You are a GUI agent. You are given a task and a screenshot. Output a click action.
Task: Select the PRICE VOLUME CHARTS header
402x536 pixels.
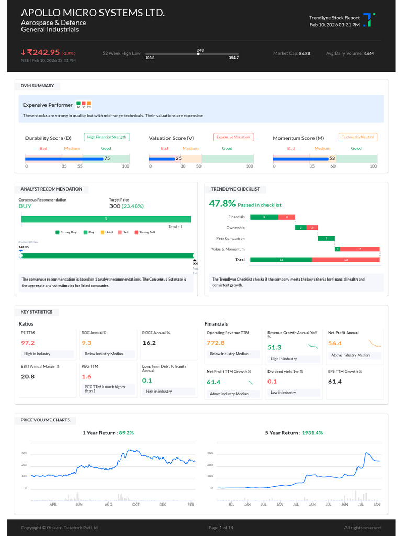tap(45, 420)
